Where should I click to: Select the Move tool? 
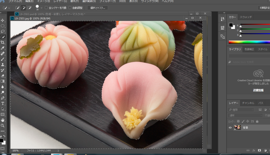[3, 21]
